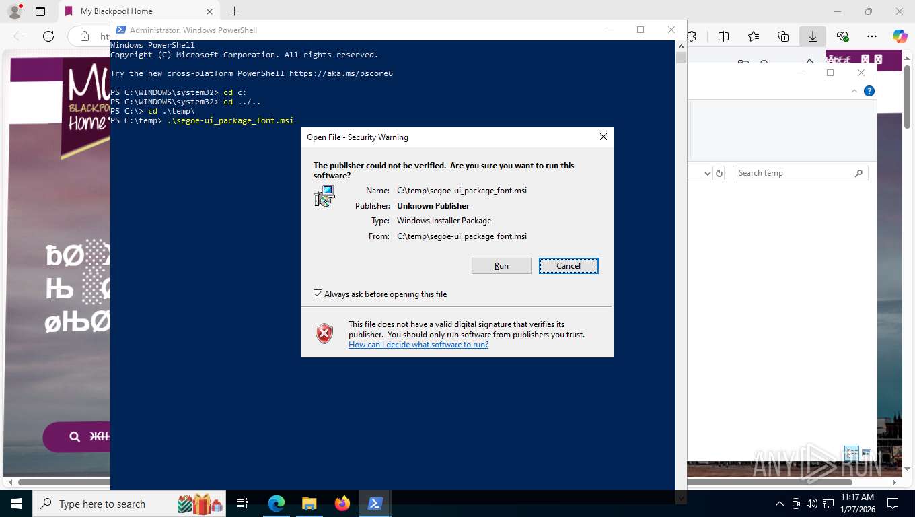Click Cancel in the Security Warning dialog

(x=569, y=266)
